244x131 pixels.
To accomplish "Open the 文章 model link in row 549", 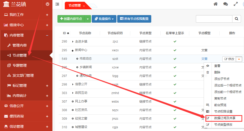I will (x=204, y=59).
